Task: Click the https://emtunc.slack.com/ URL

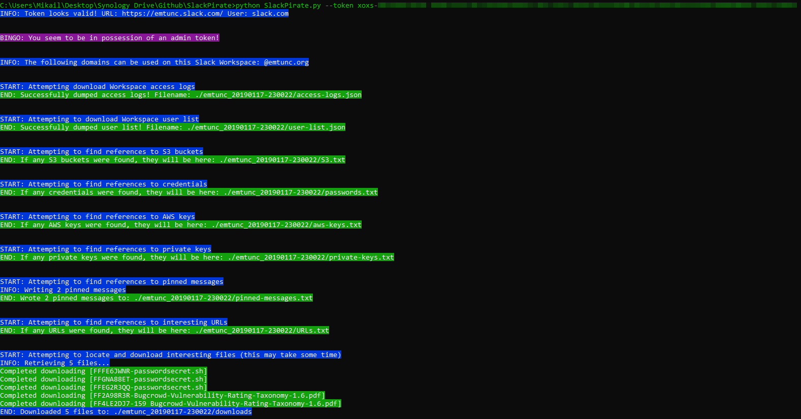Action: coord(172,14)
